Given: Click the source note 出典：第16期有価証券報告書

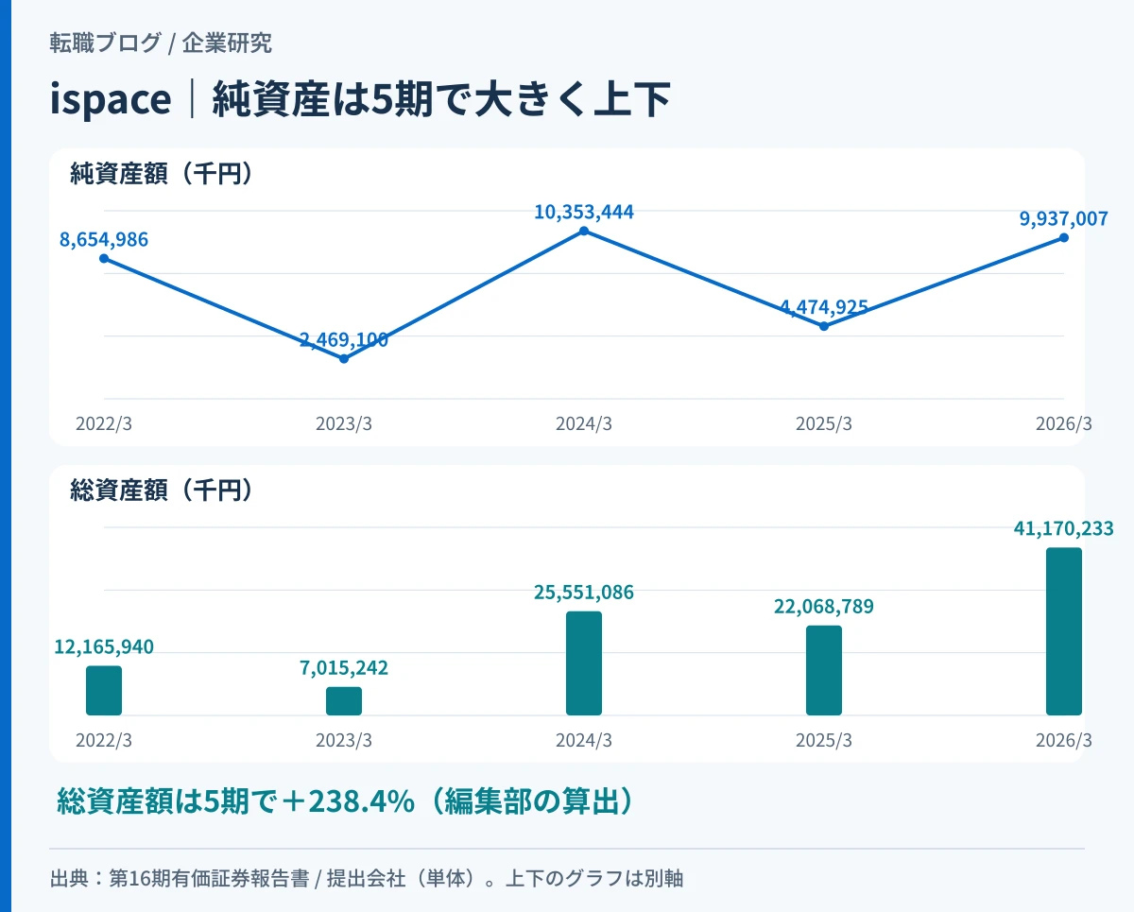Looking at the screenshot, I should 180,878.
